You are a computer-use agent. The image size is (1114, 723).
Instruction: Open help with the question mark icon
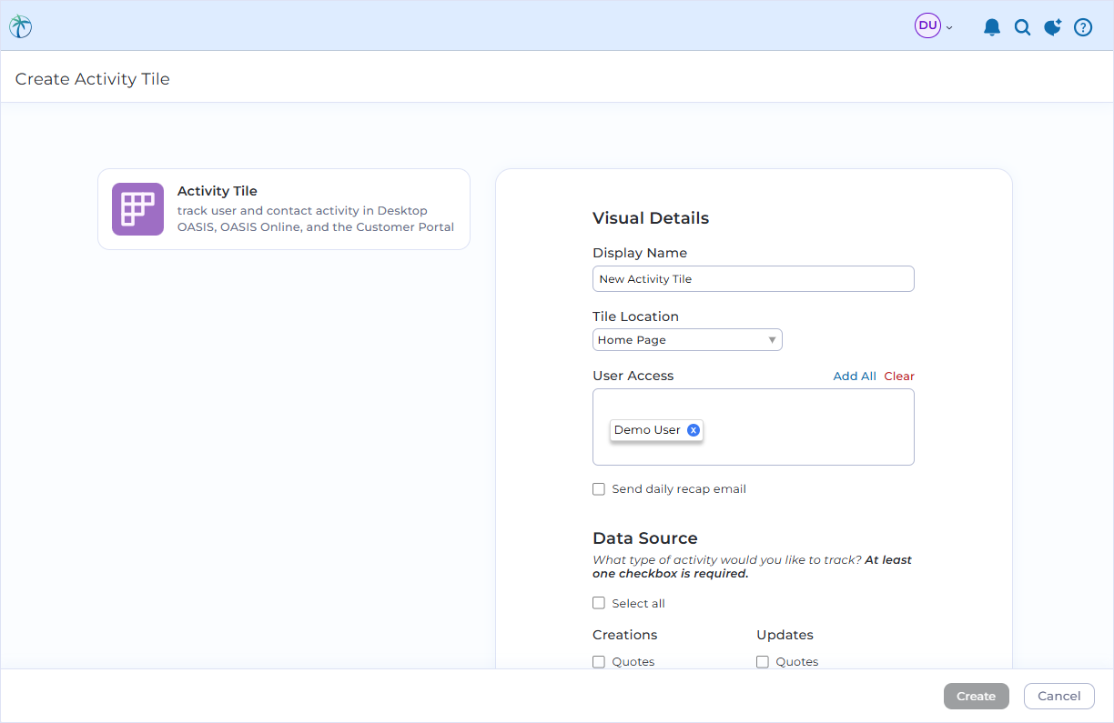[x=1083, y=27]
